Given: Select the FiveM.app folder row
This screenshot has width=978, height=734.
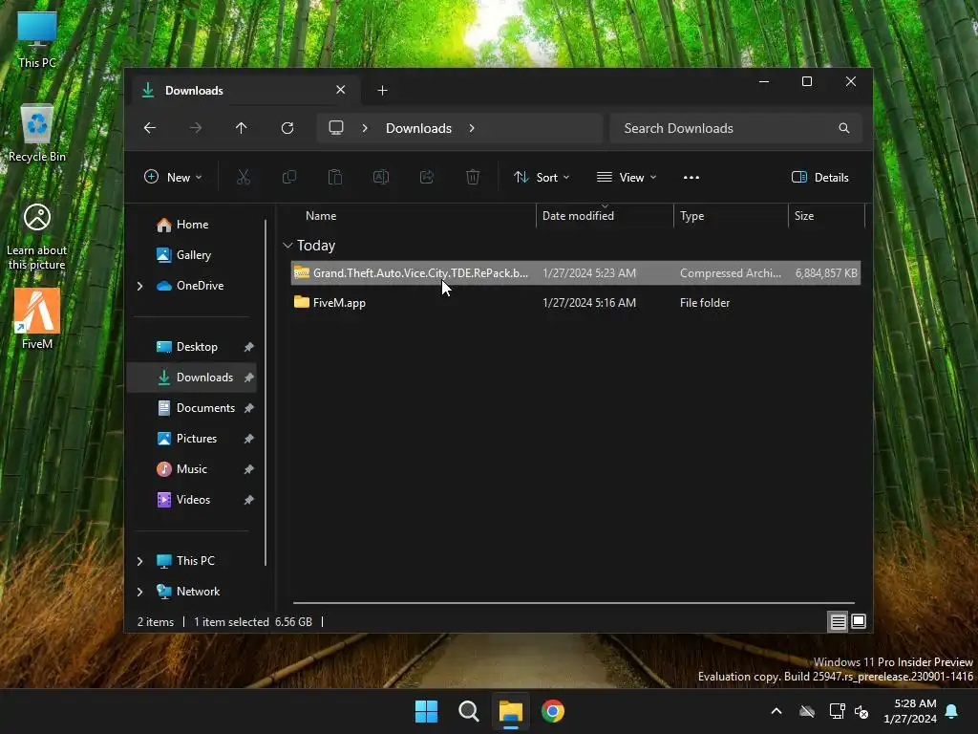Looking at the screenshot, I should point(576,303).
